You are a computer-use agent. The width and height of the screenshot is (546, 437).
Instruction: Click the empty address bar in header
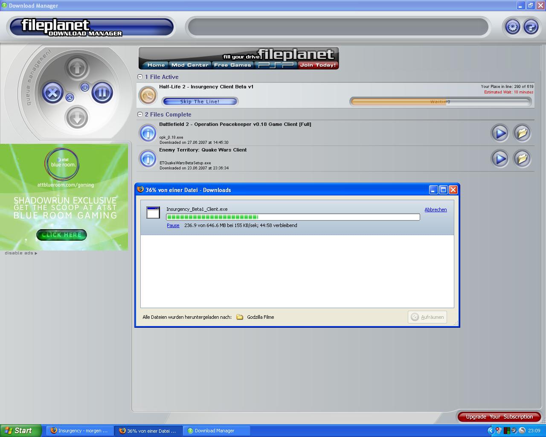338,27
